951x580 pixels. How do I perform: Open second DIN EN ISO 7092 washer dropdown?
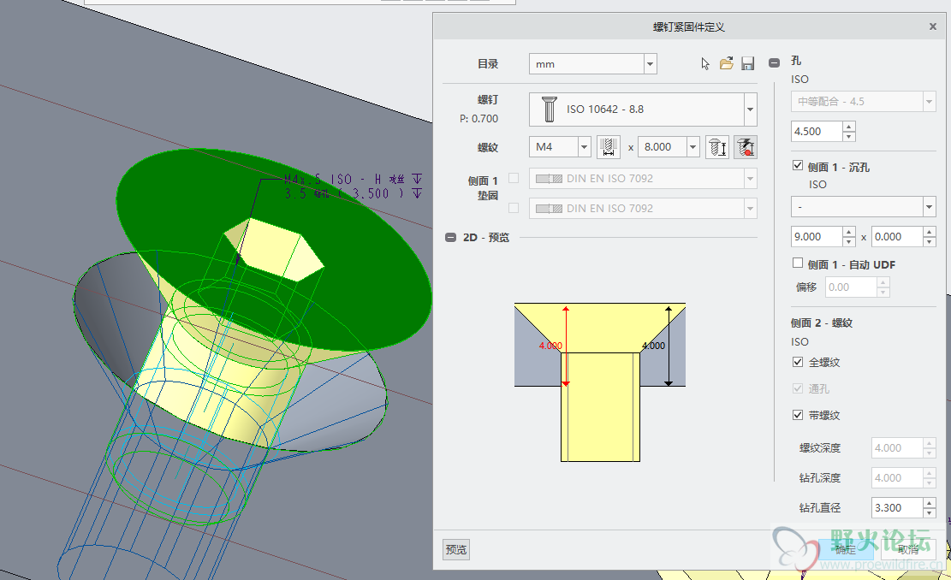click(x=750, y=208)
